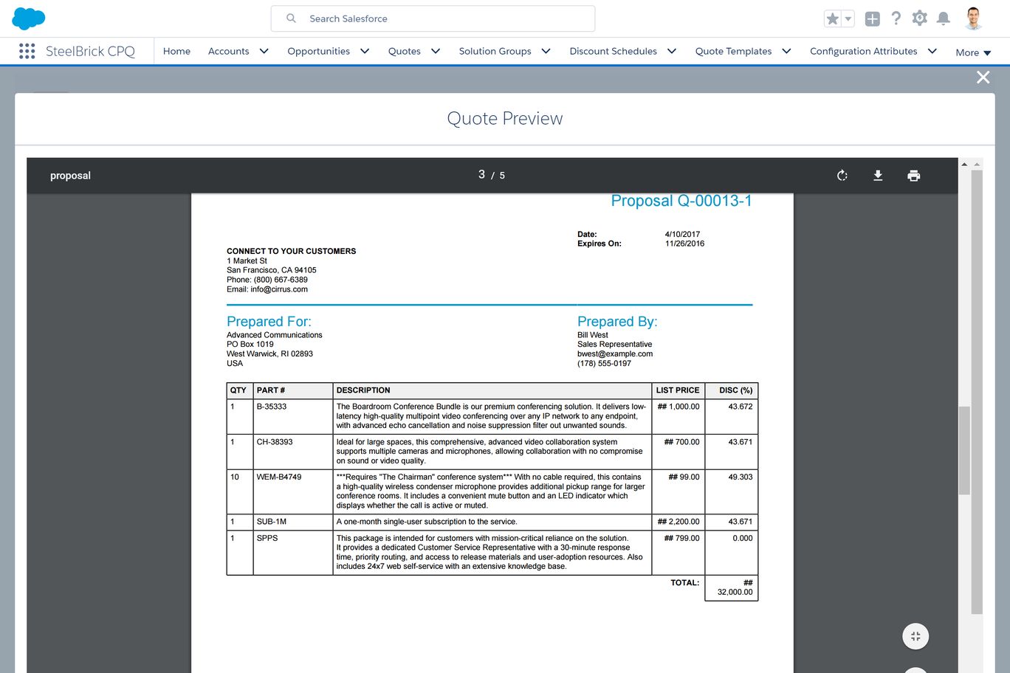Expand the Quotes tab dropdown chevron

point(436,51)
